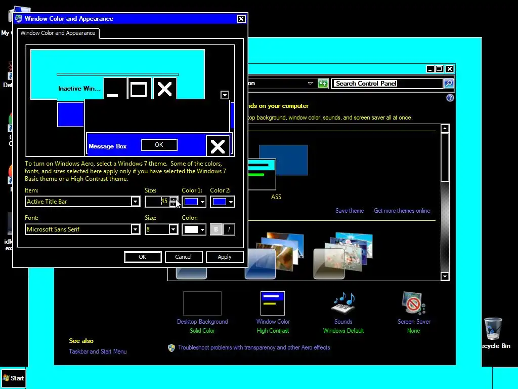Click Get more themes online link

pos(402,211)
